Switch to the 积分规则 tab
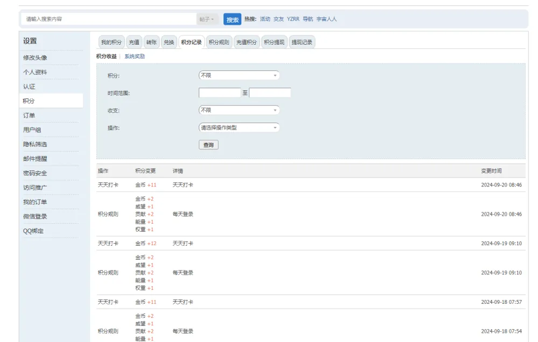Image resolution: width=538 pixels, height=342 pixels. (218, 41)
